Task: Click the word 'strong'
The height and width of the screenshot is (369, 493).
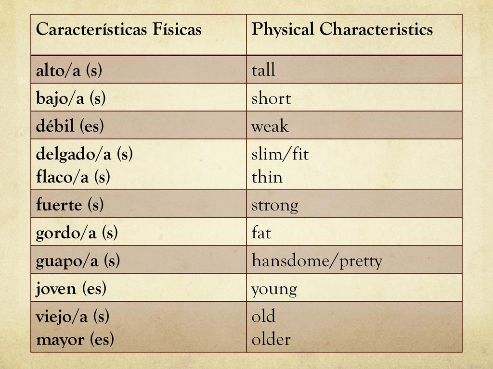Action: point(275,206)
